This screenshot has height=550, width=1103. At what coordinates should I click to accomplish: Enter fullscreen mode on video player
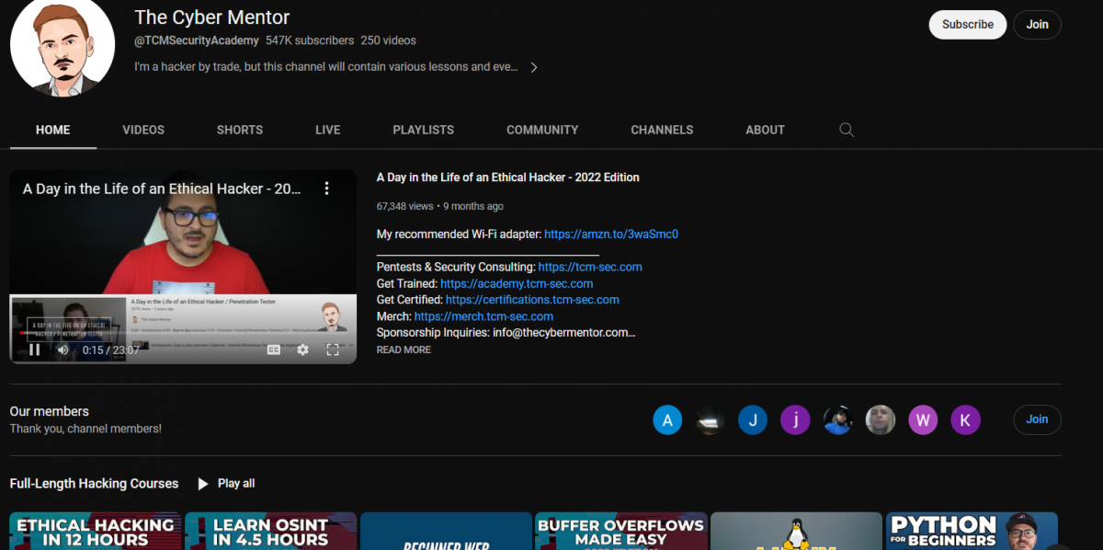pyautogui.click(x=333, y=349)
